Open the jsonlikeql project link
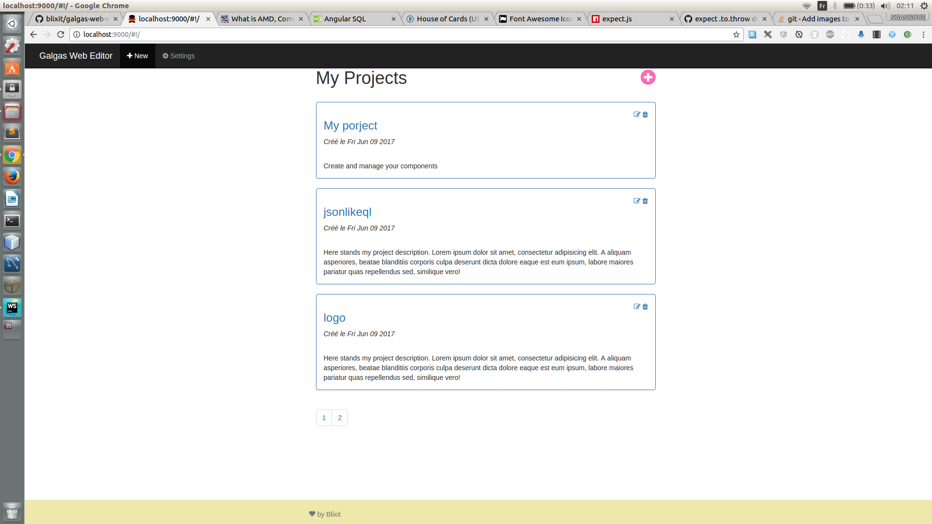The height and width of the screenshot is (524, 932). click(x=347, y=212)
